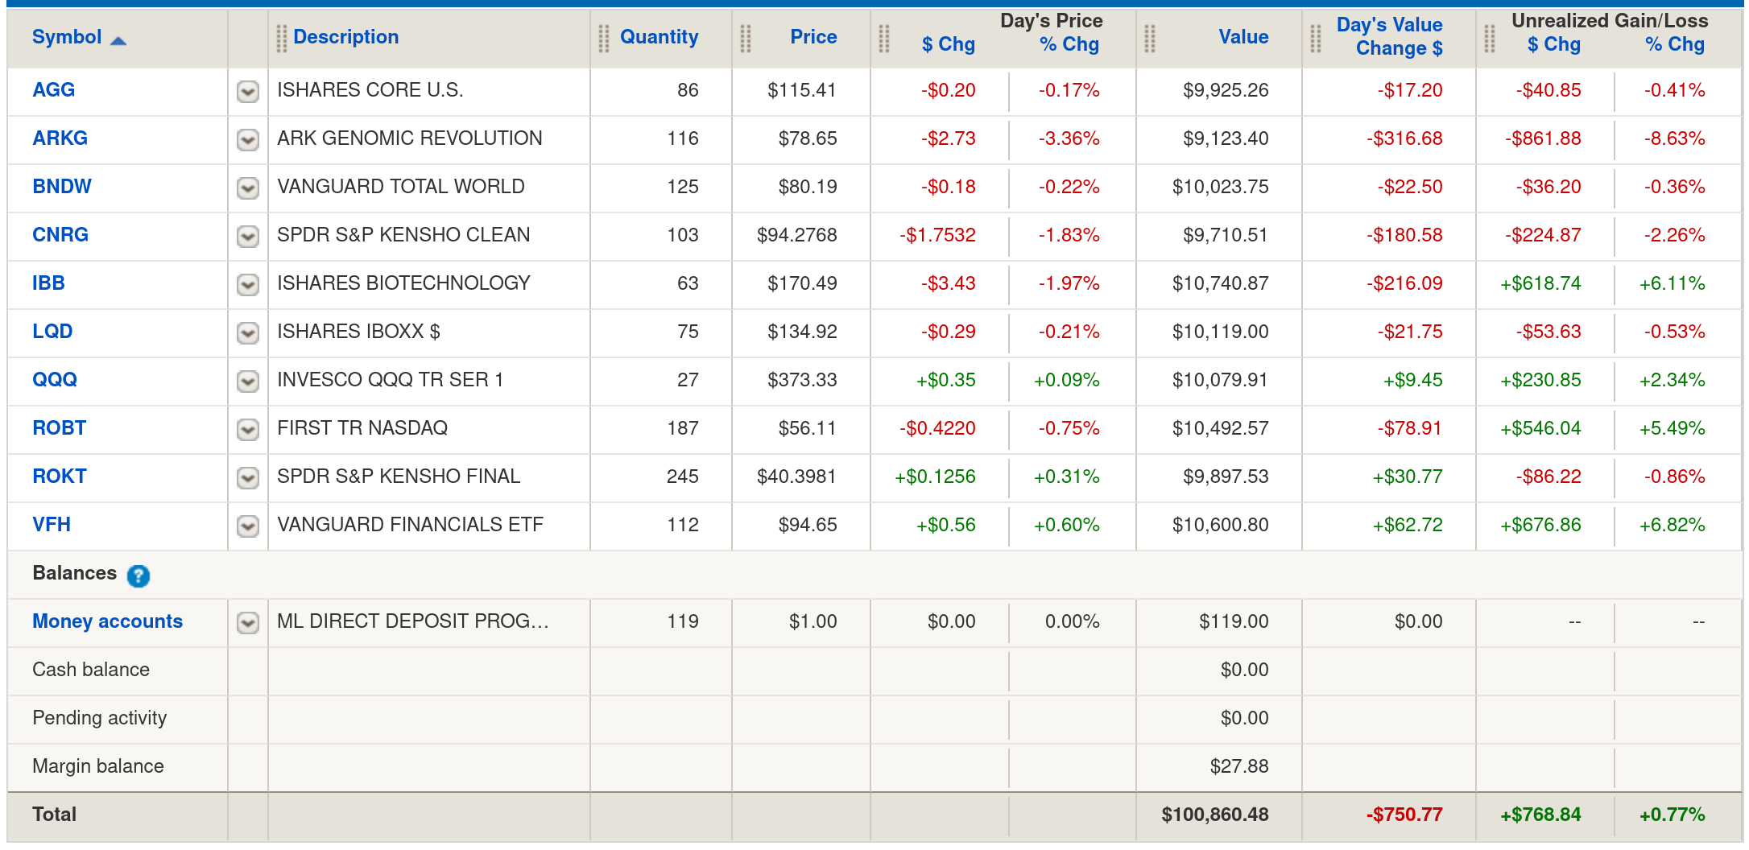Open the Money accounts link
1749x850 pixels.
pyautogui.click(x=107, y=621)
